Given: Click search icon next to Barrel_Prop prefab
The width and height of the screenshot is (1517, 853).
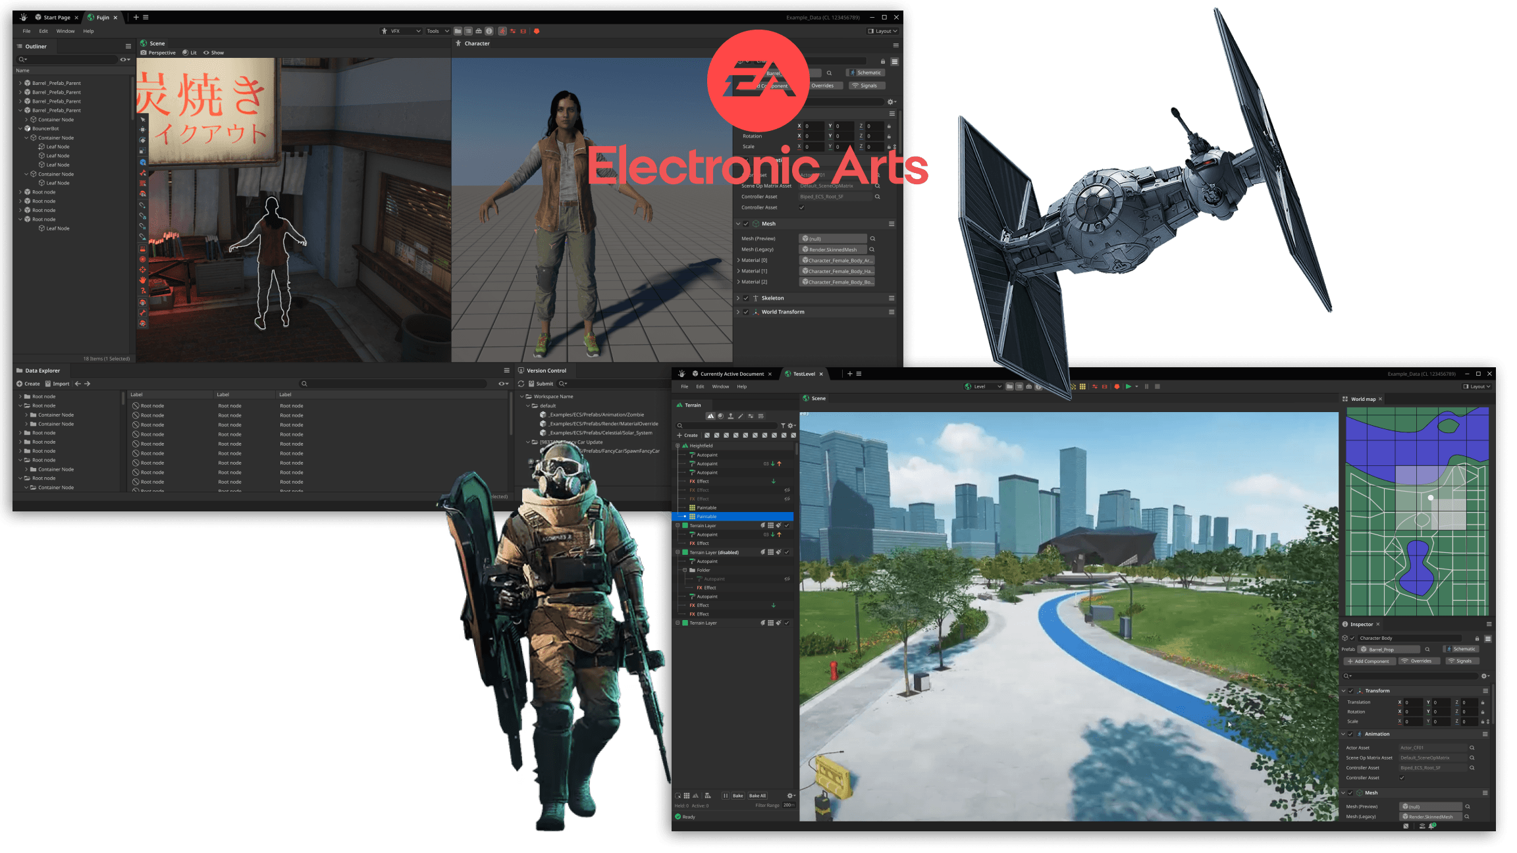Looking at the screenshot, I should click(1427, 649).
